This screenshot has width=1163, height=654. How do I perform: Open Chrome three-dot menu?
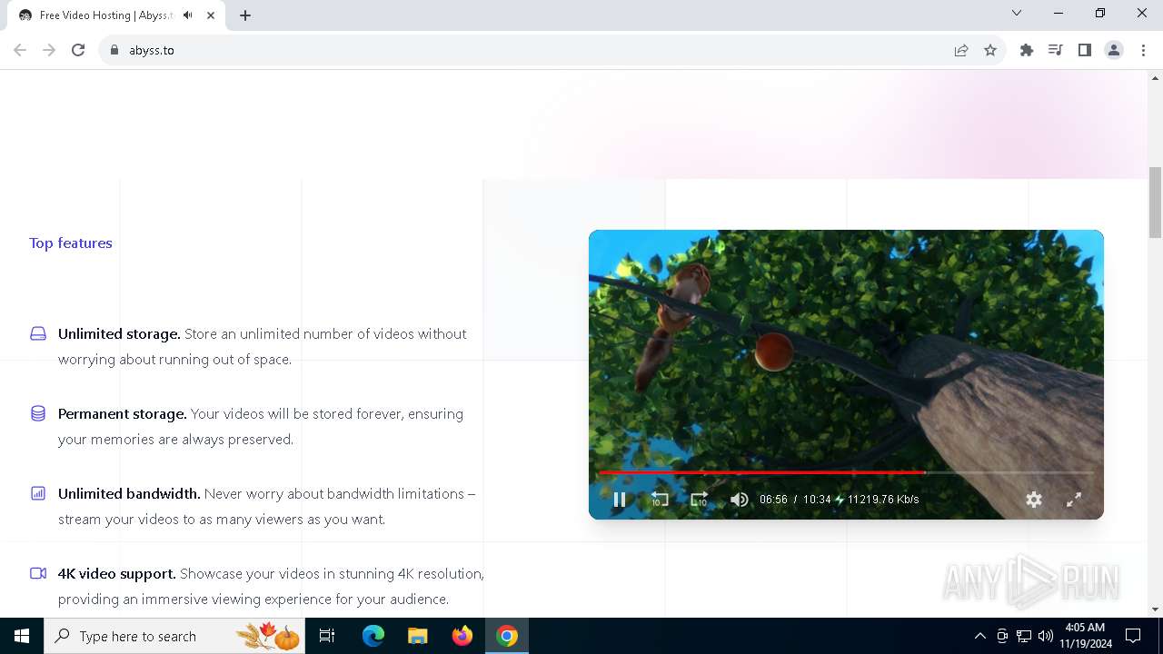(x=1142, y=50)
